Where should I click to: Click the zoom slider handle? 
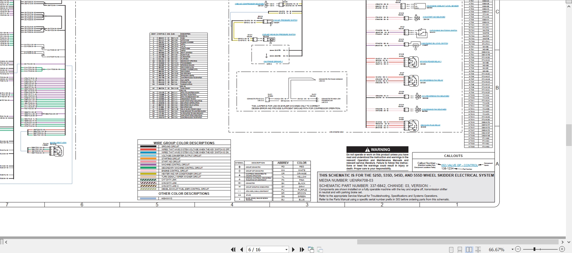(534, 249)
